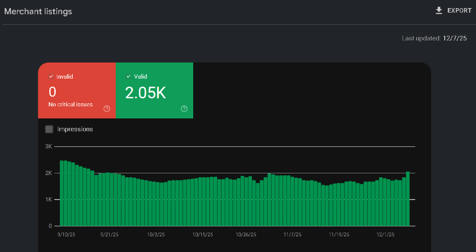This screenshot has width=476, height=252.
Task: Click the 12/1/25 date axis label
Action: (386, 234)
